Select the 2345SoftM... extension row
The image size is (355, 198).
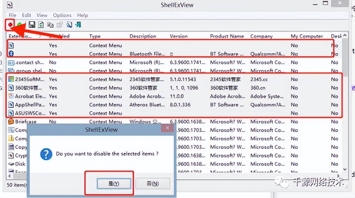pyautogui.click(x=28, y=79)
